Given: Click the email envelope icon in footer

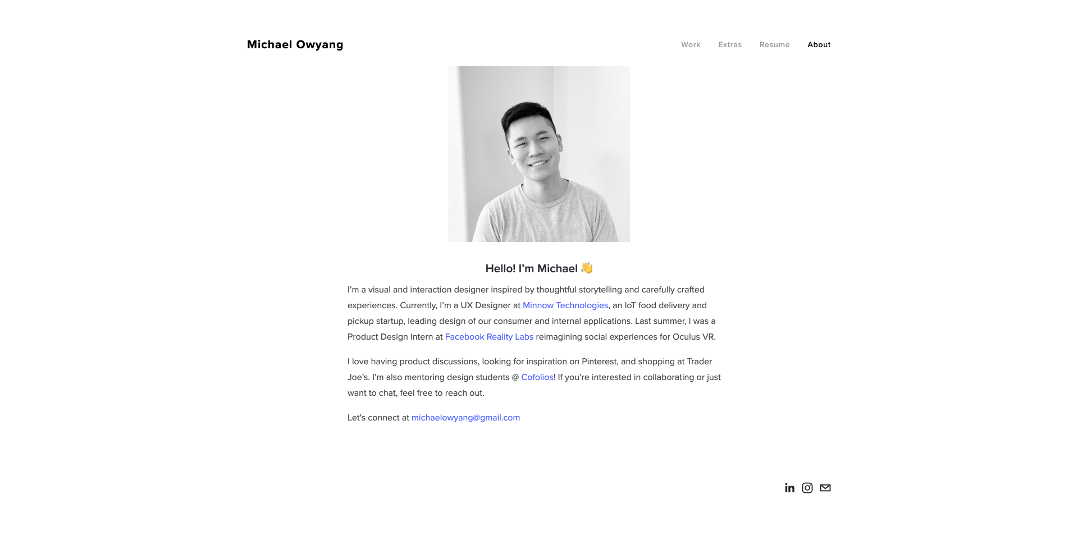Looking at the screenshot, I should point(825,488).
